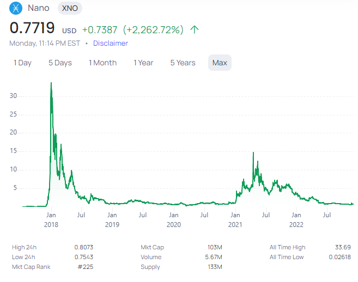This screenshot has height=282, width=358.
Task: Click the USD currency label
Action: point(69,31)
